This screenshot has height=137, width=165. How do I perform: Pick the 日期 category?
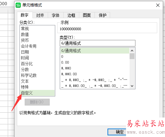coord(37,52)
